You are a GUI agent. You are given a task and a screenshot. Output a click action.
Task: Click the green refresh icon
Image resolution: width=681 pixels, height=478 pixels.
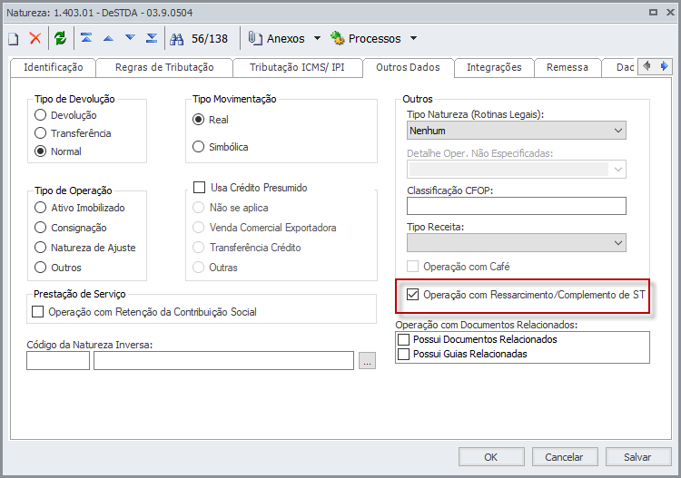click(x=60, y=38)
